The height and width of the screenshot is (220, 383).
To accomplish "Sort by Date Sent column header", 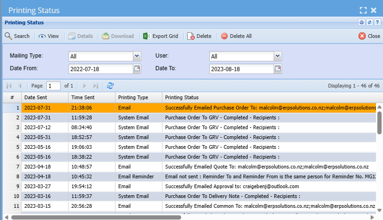I will coord(45,97).
